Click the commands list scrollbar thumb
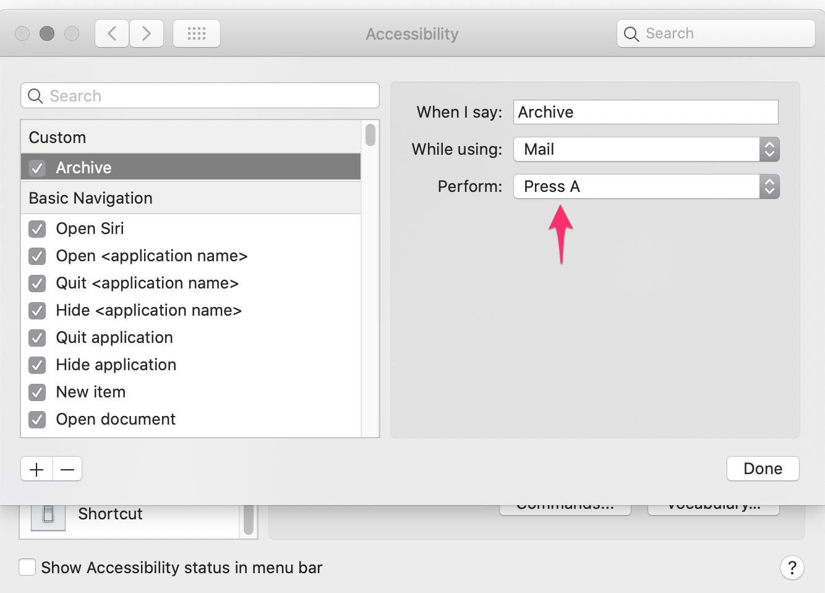The width and height of the screenshot is (825, 593). pyautogui.click(x=370, y=134)
